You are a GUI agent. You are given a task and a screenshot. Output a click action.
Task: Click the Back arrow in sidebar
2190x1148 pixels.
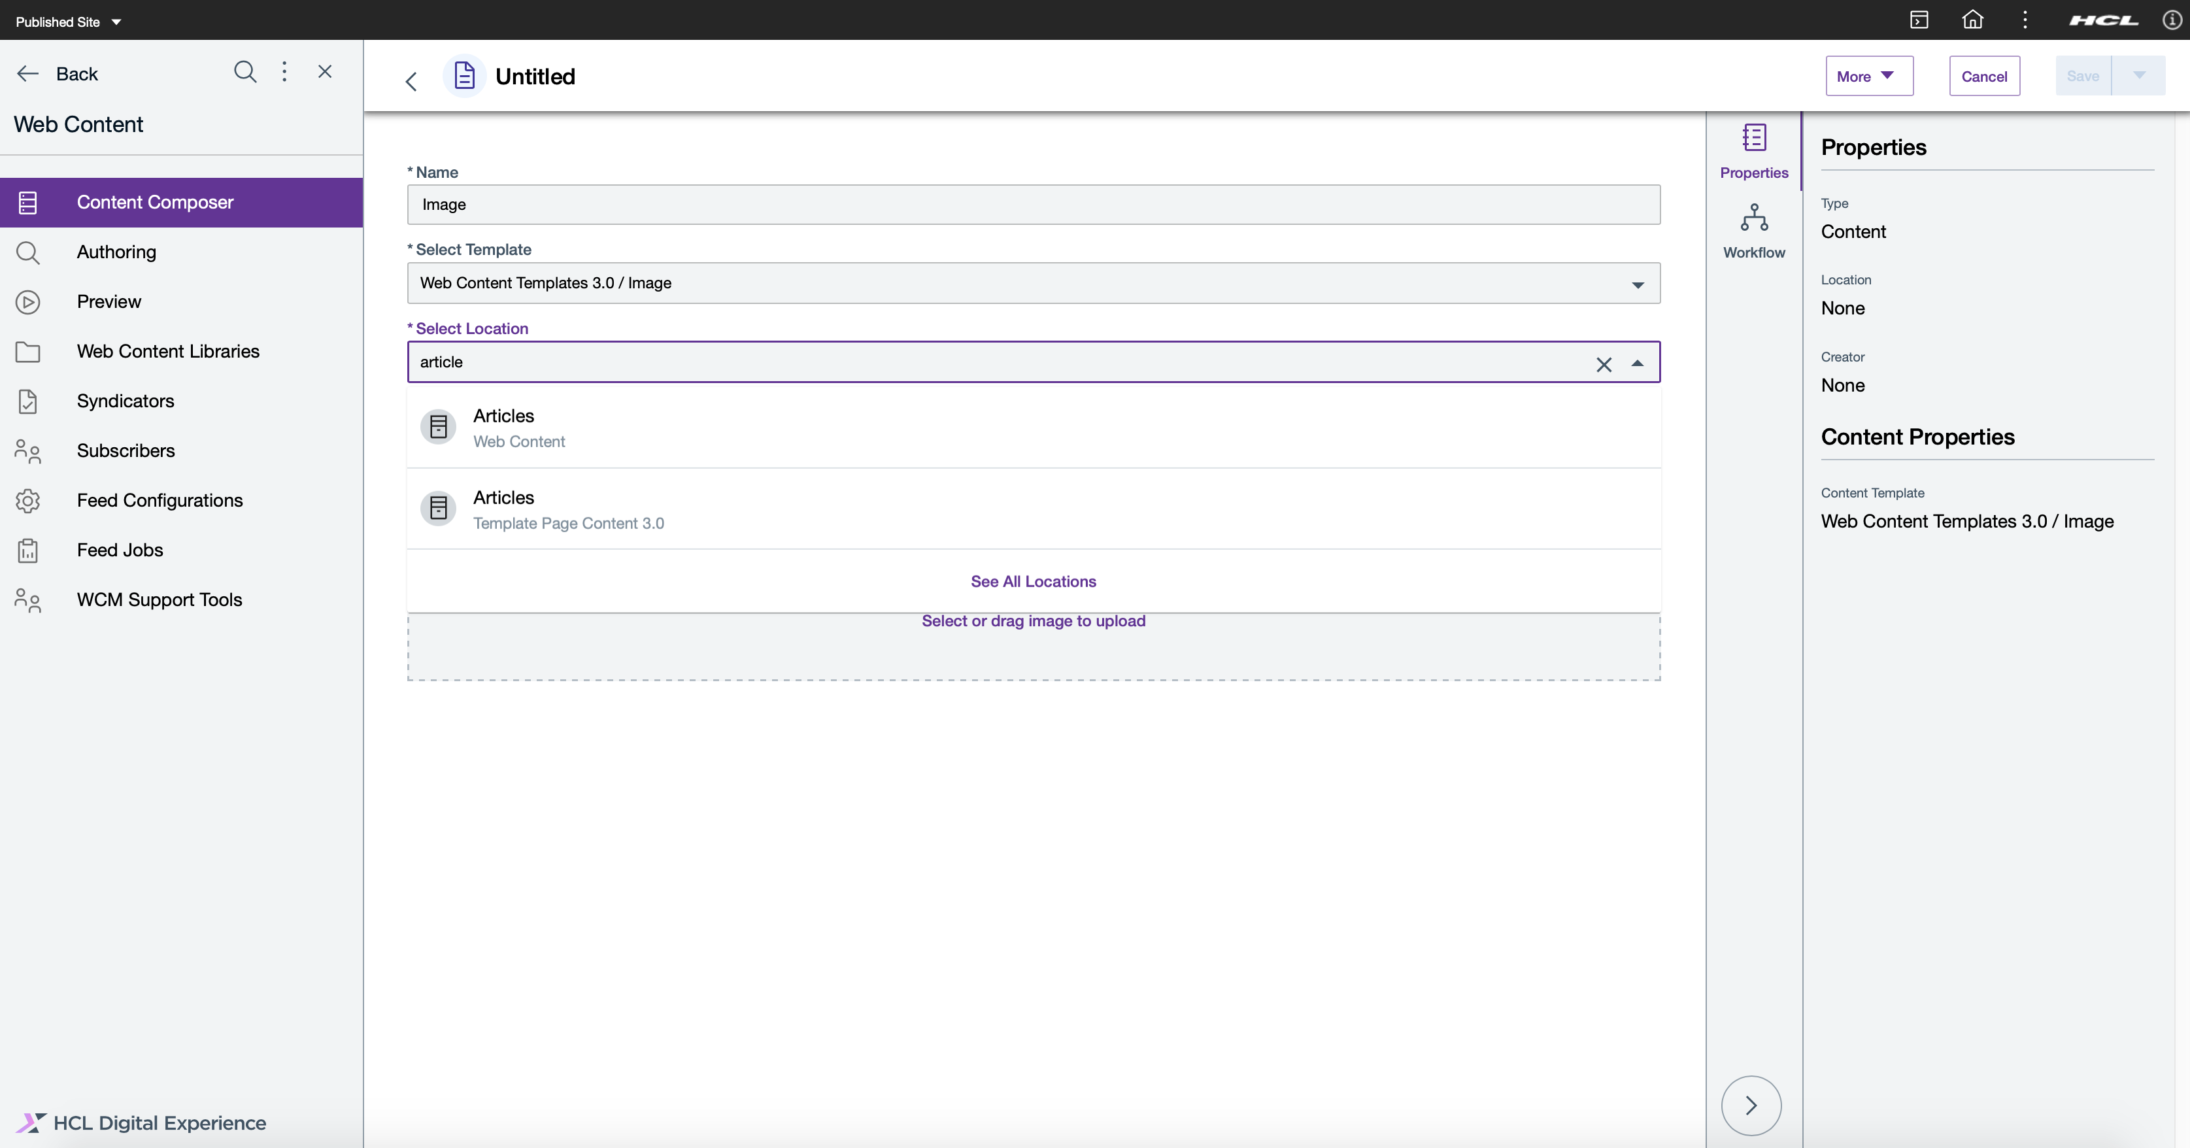click(28, 74)
